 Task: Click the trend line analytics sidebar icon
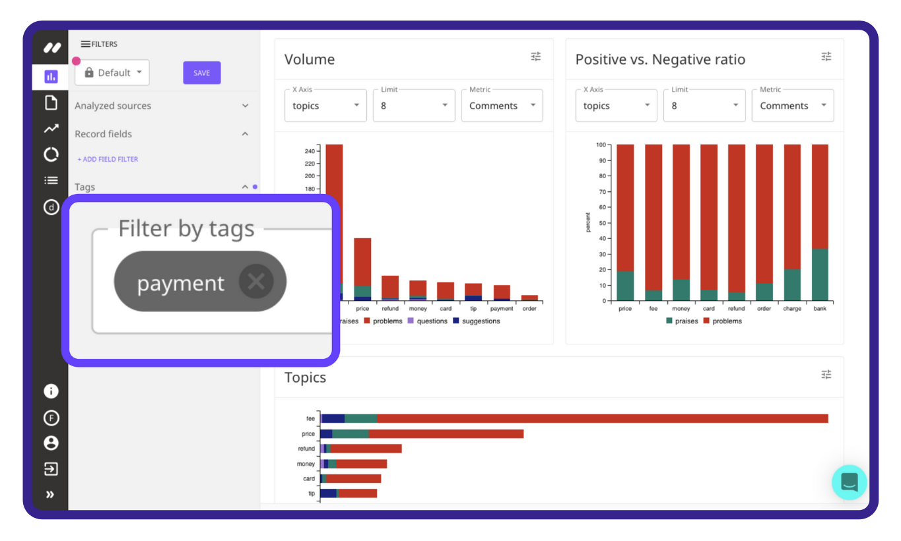click(51, 128)
